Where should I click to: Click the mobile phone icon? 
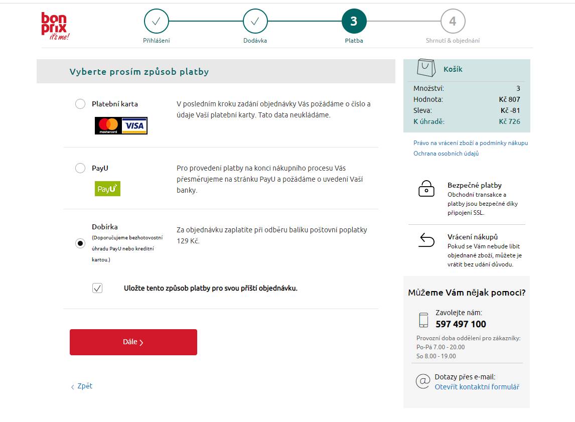click(x=423, y=320)
